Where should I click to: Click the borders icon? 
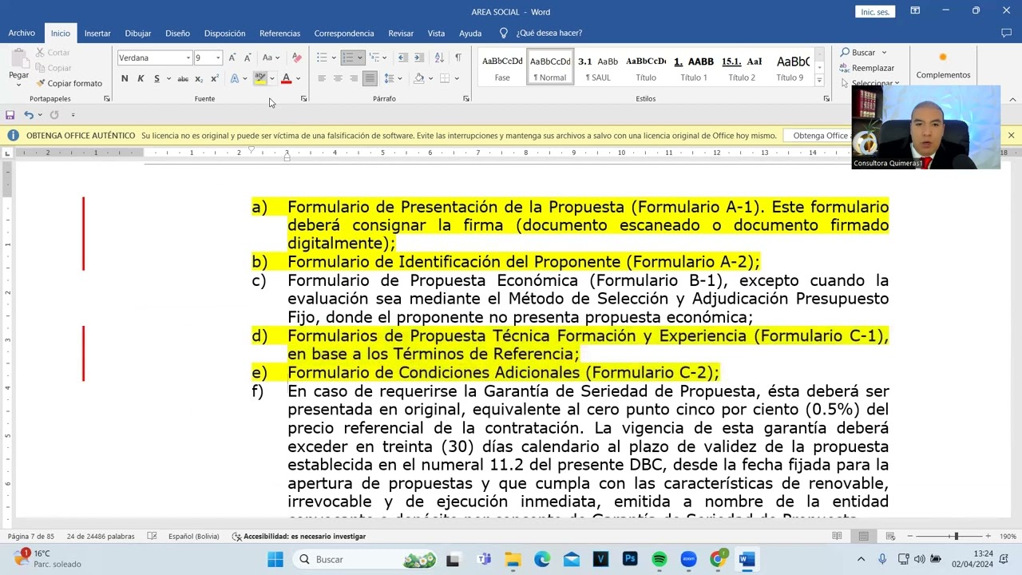coord(444,78)
